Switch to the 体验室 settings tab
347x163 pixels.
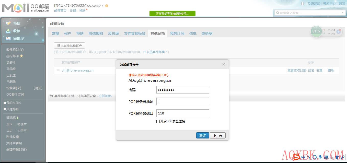tap(207, 33)
